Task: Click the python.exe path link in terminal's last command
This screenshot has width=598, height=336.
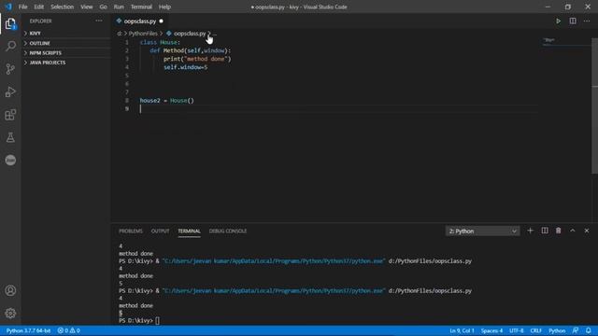Action: pos(274,290)
